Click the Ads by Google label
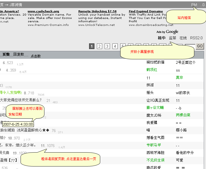Image resolution: width=206 pixels, height=169 pixels. click(x=167, y=32)
